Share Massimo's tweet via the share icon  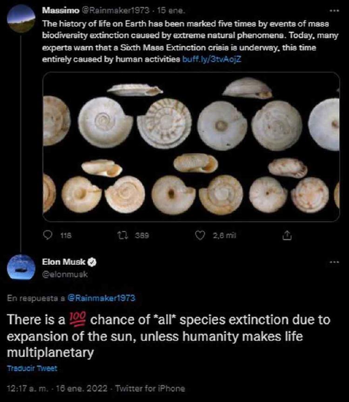(x=288, y=235)
